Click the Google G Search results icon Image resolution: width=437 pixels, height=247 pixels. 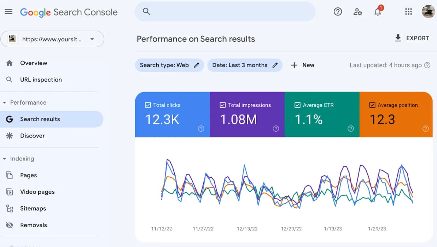(x=10, y=119)
